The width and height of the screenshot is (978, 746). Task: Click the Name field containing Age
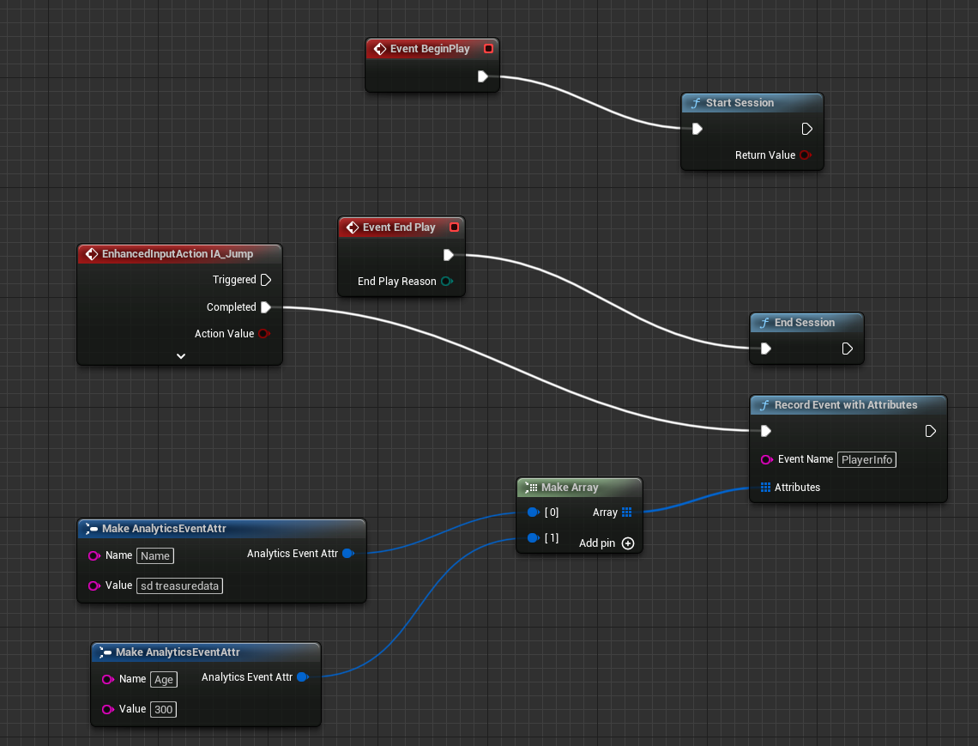163,680
